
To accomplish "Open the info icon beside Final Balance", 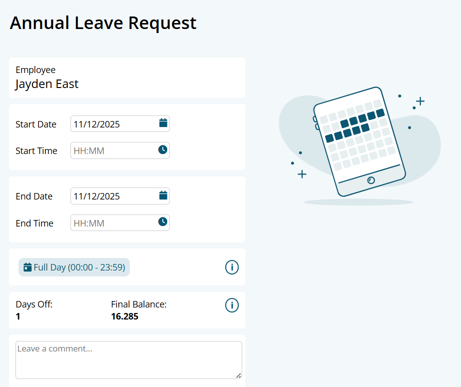I will (232, 305).
